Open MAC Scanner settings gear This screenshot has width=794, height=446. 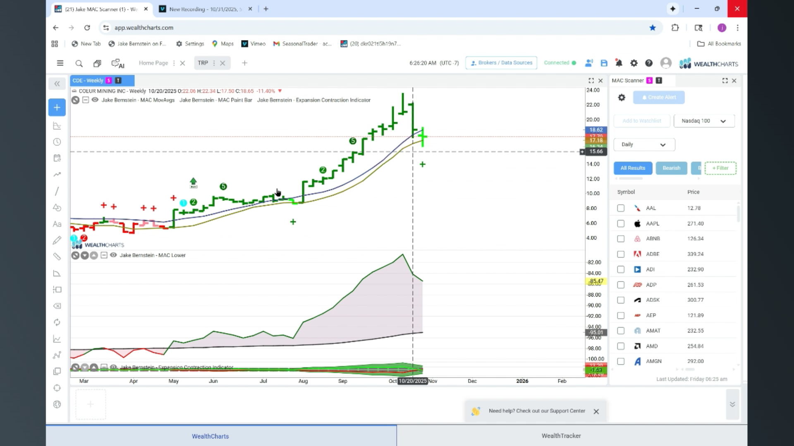(x=622, y=97)
